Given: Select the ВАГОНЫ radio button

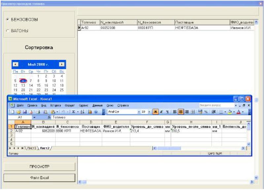Looking at the screenshot, I should click(x=7, y=31).
